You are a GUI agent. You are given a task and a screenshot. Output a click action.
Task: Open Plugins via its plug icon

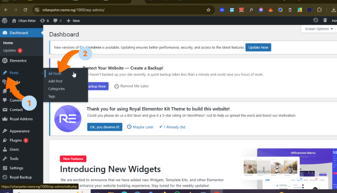(5, 141)
